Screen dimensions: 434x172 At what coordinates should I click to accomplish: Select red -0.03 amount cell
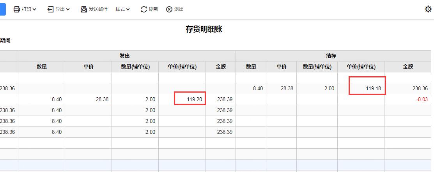click(x=408, y=99)
